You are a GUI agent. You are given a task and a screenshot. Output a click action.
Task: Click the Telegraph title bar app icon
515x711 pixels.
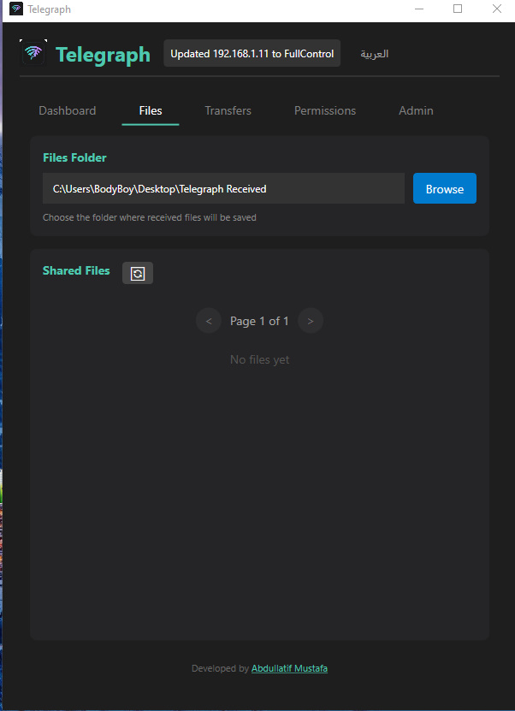tap(16, 9)
